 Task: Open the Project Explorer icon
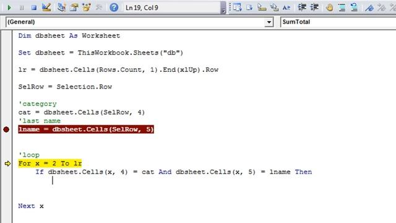pyautogui.click(x=61, y=7)
